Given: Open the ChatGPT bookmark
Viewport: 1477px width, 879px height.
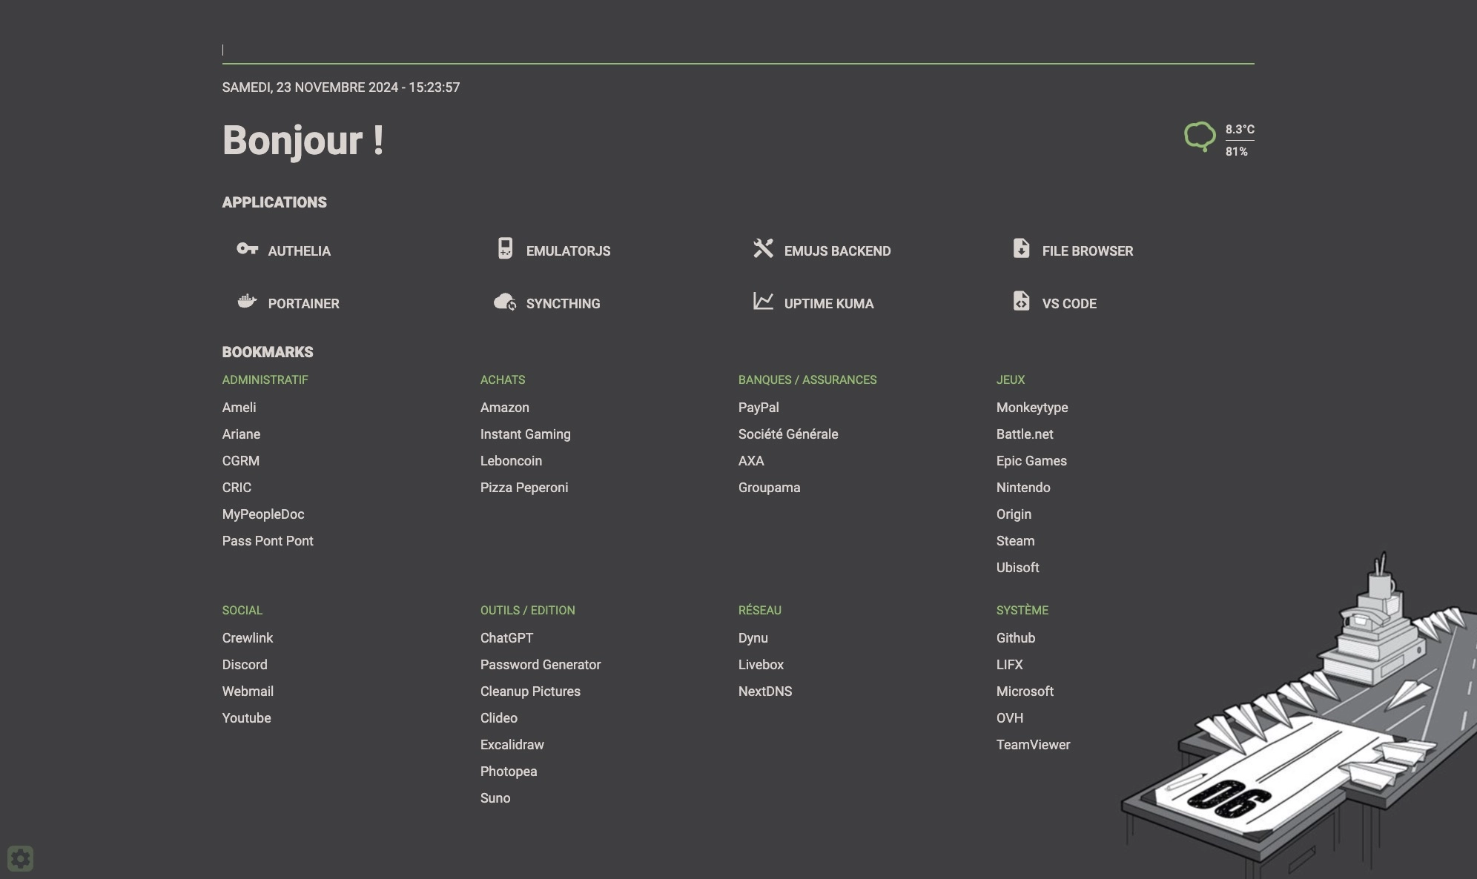Looking at the screenshot, I should (506, 638).
